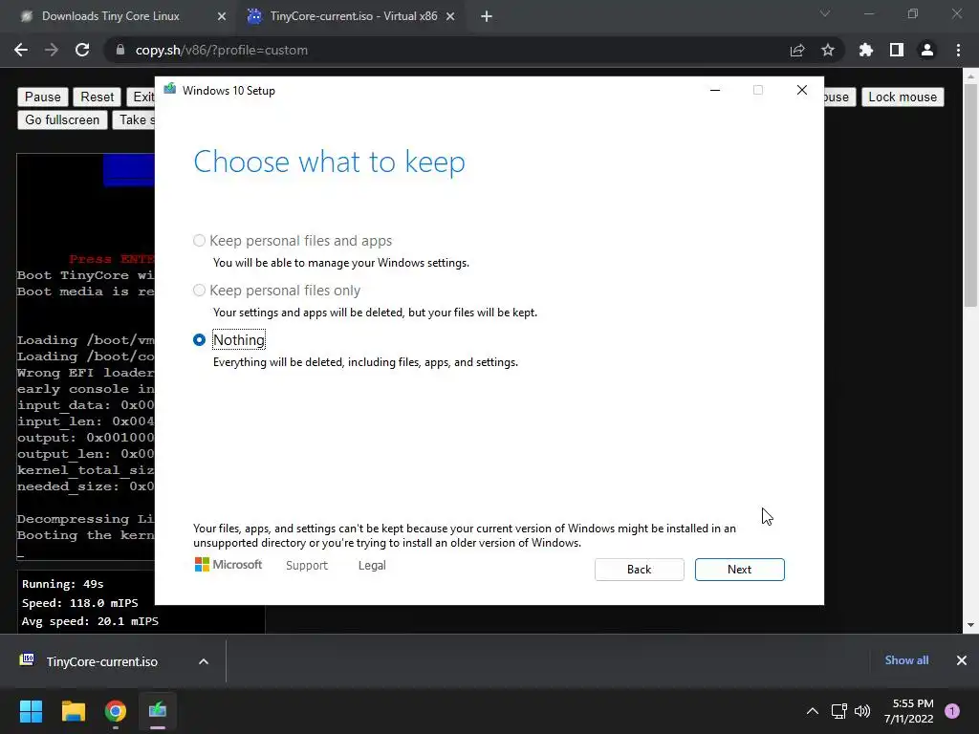Minimize the Windows 10 Setup window
Viewport: 979px width, 734px height.
pyautogui.click(x=715, y=90)
